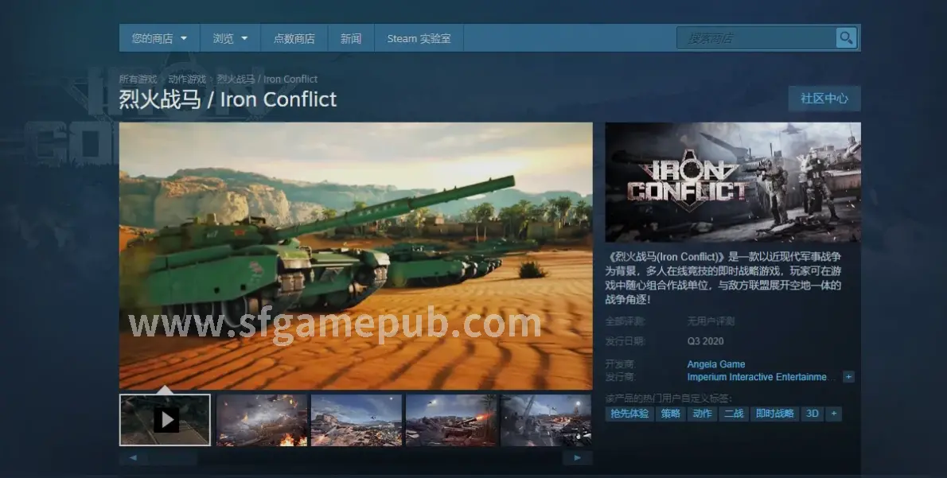Focus the 搜索商店 search field
Viewport: 947px width, 478px height.
pos(756,37)
